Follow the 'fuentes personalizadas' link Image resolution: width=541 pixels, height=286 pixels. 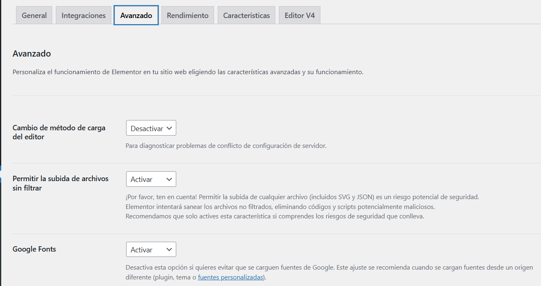pos(230,277)
